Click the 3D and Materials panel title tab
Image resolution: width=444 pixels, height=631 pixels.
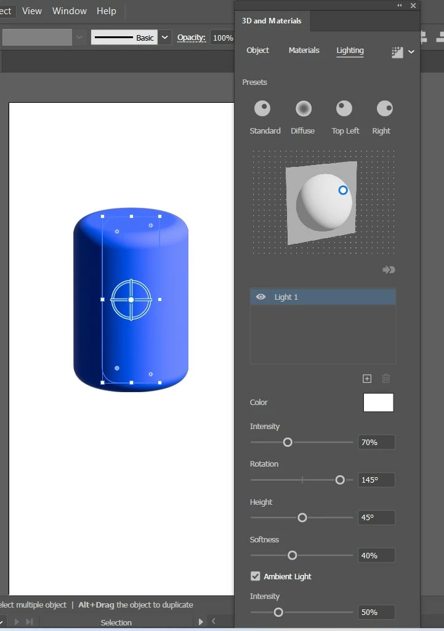pos(272,21)
